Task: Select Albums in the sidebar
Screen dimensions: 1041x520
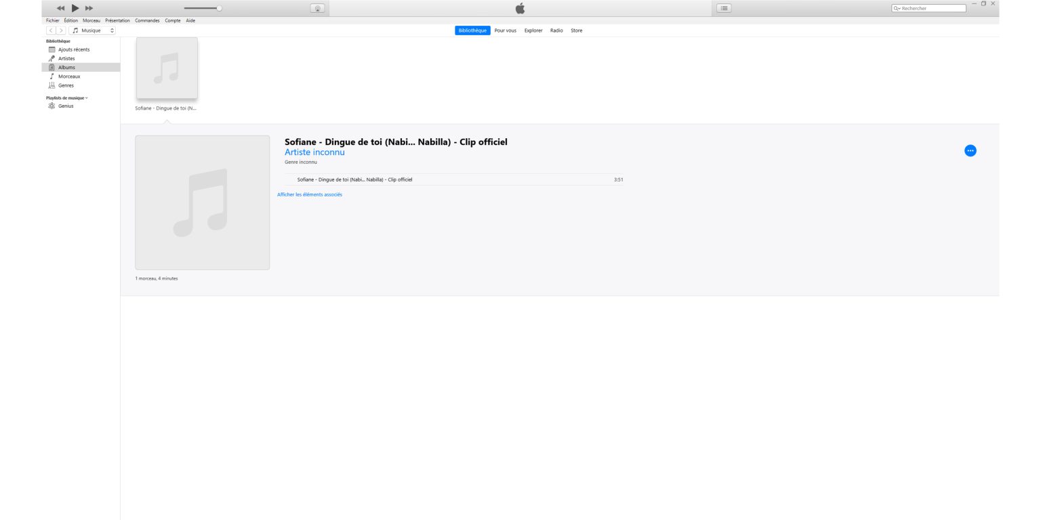Action: point(81,67)
